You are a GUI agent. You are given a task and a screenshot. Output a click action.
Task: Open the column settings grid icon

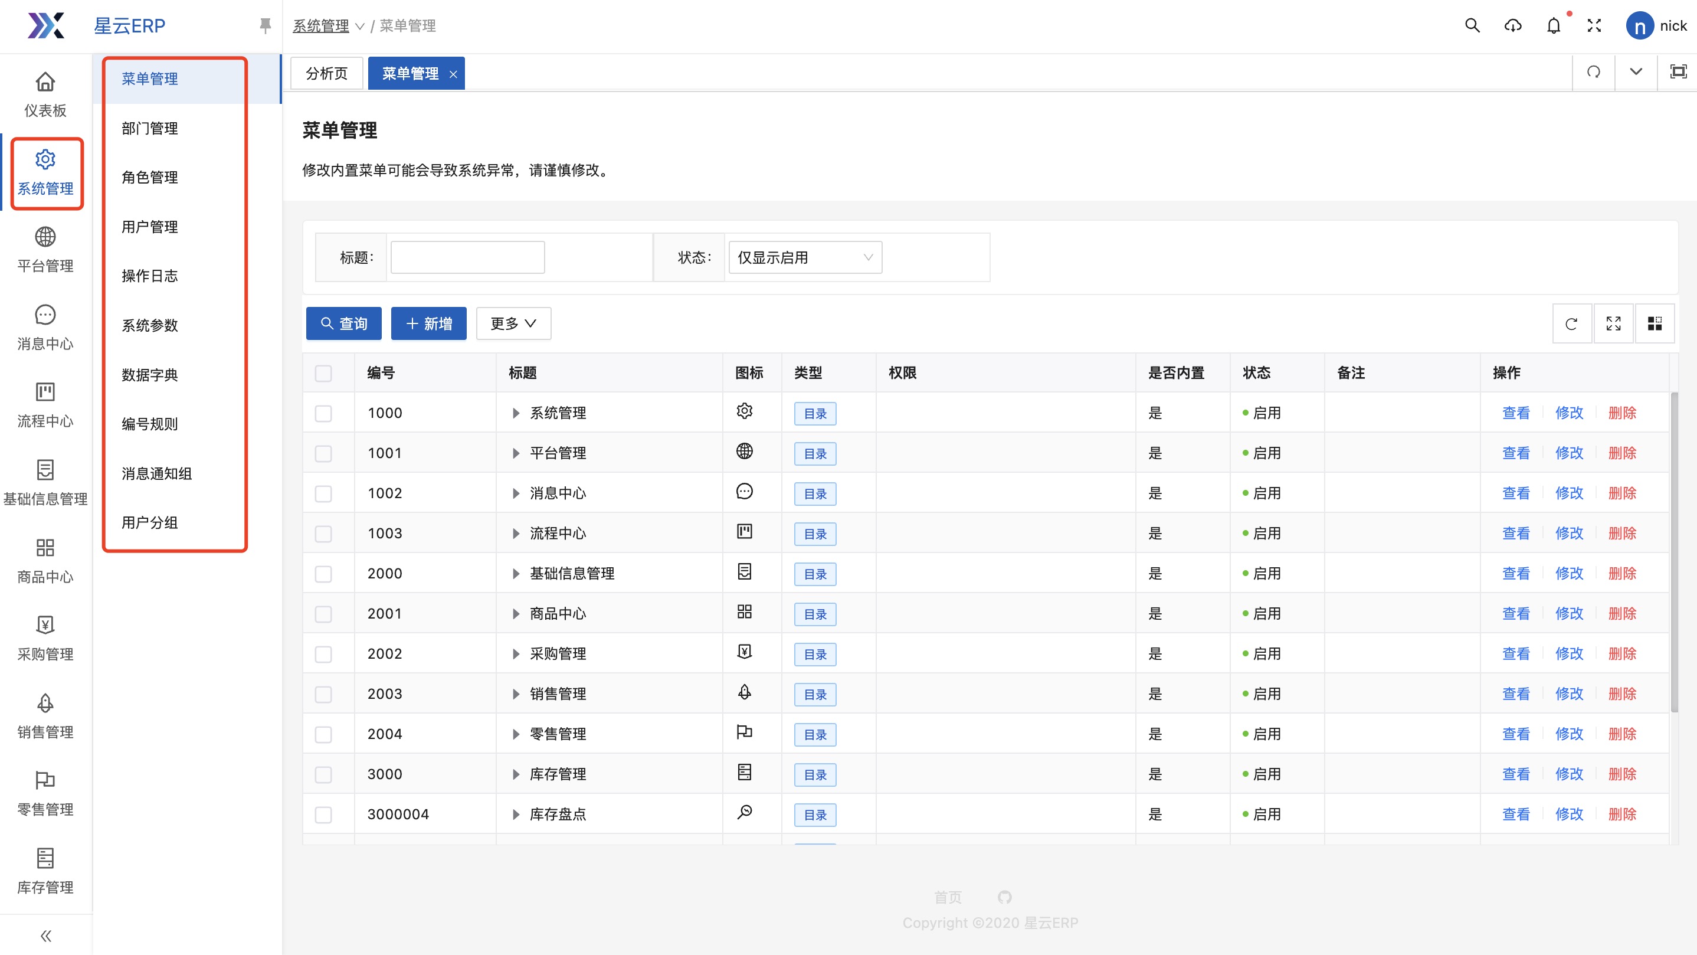pyautogui.click(x=1654, y=323)
